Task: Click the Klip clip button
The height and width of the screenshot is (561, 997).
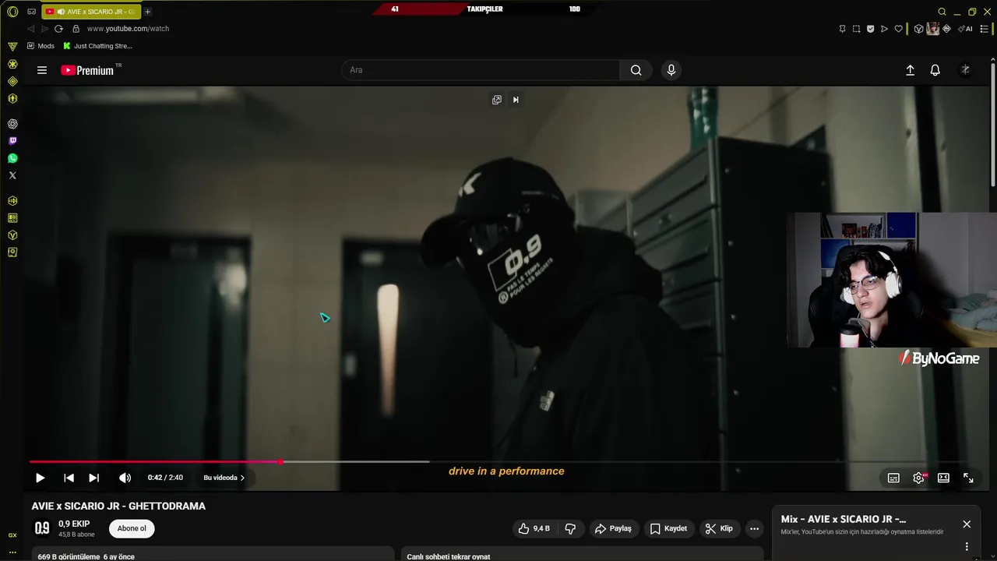Action: 719,528
